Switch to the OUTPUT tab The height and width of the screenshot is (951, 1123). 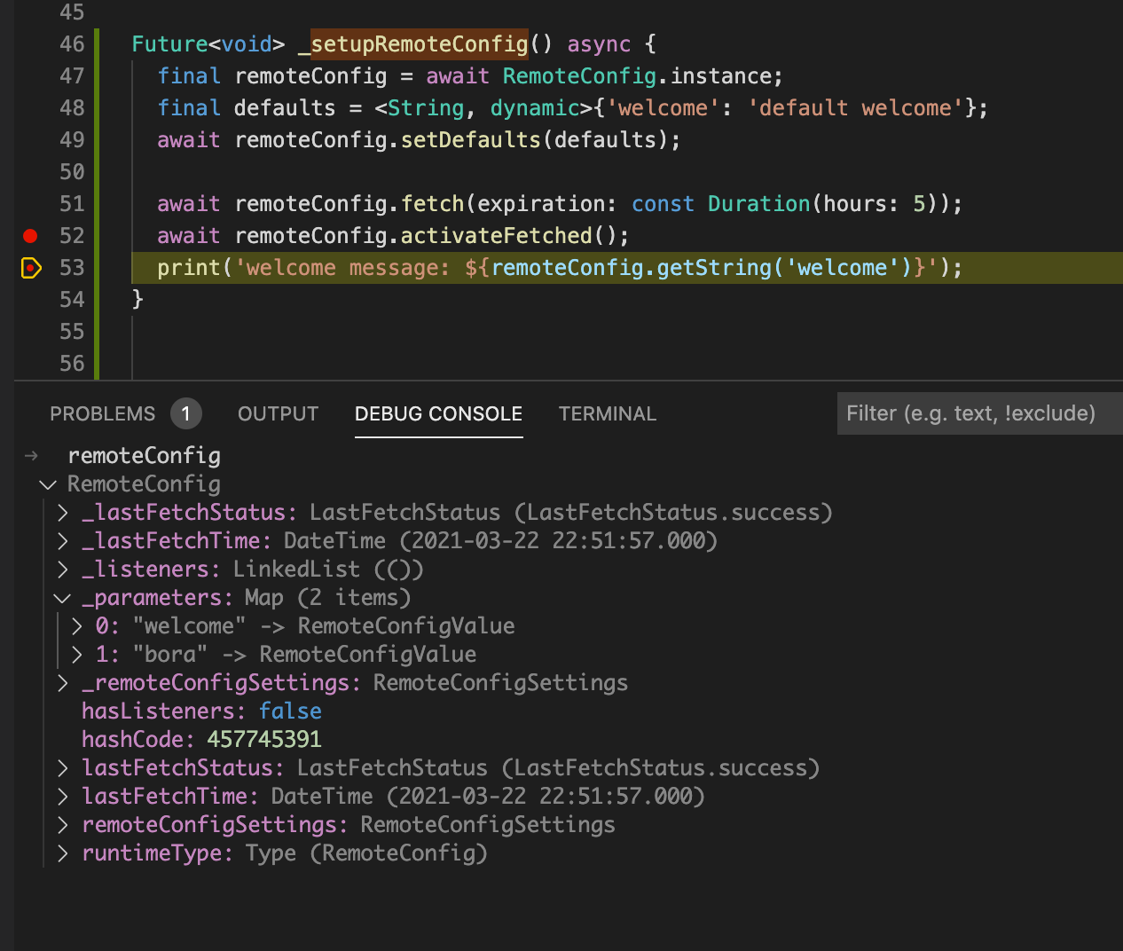coord(278,414)
